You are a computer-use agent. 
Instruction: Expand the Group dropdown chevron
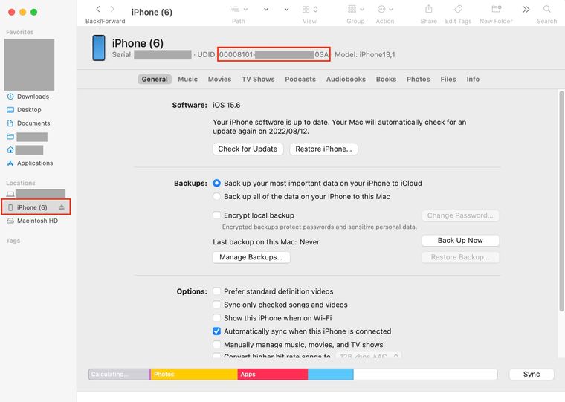(x=362, y=10)
